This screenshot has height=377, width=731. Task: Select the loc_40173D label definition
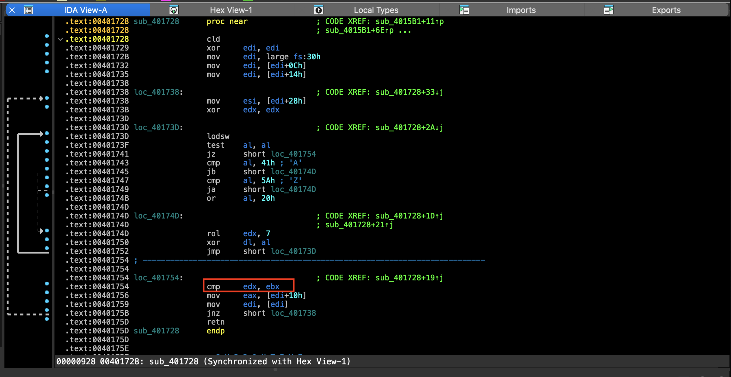[x=158, y=128]
